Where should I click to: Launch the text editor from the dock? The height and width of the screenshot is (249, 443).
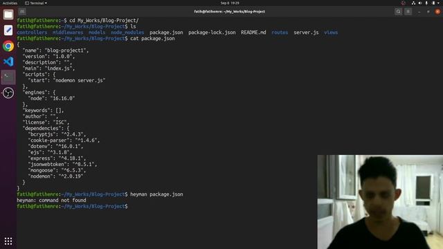[8, 30]
